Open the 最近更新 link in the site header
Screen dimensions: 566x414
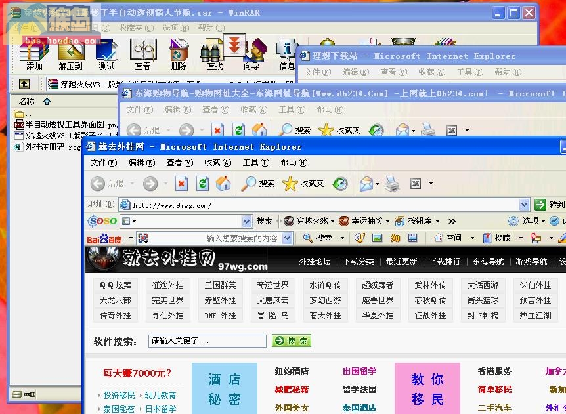click(x=401, y=261)
